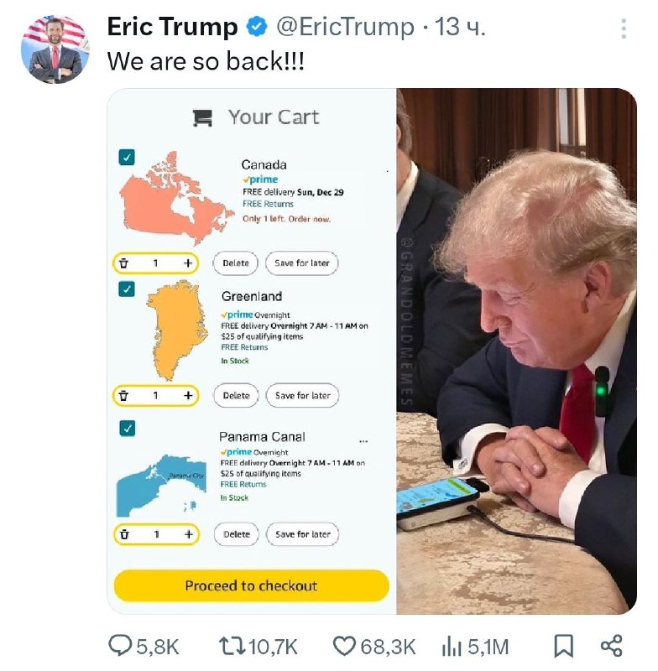
Task: Uncheck the Canada item checkbox
Action: coord(127,157)
